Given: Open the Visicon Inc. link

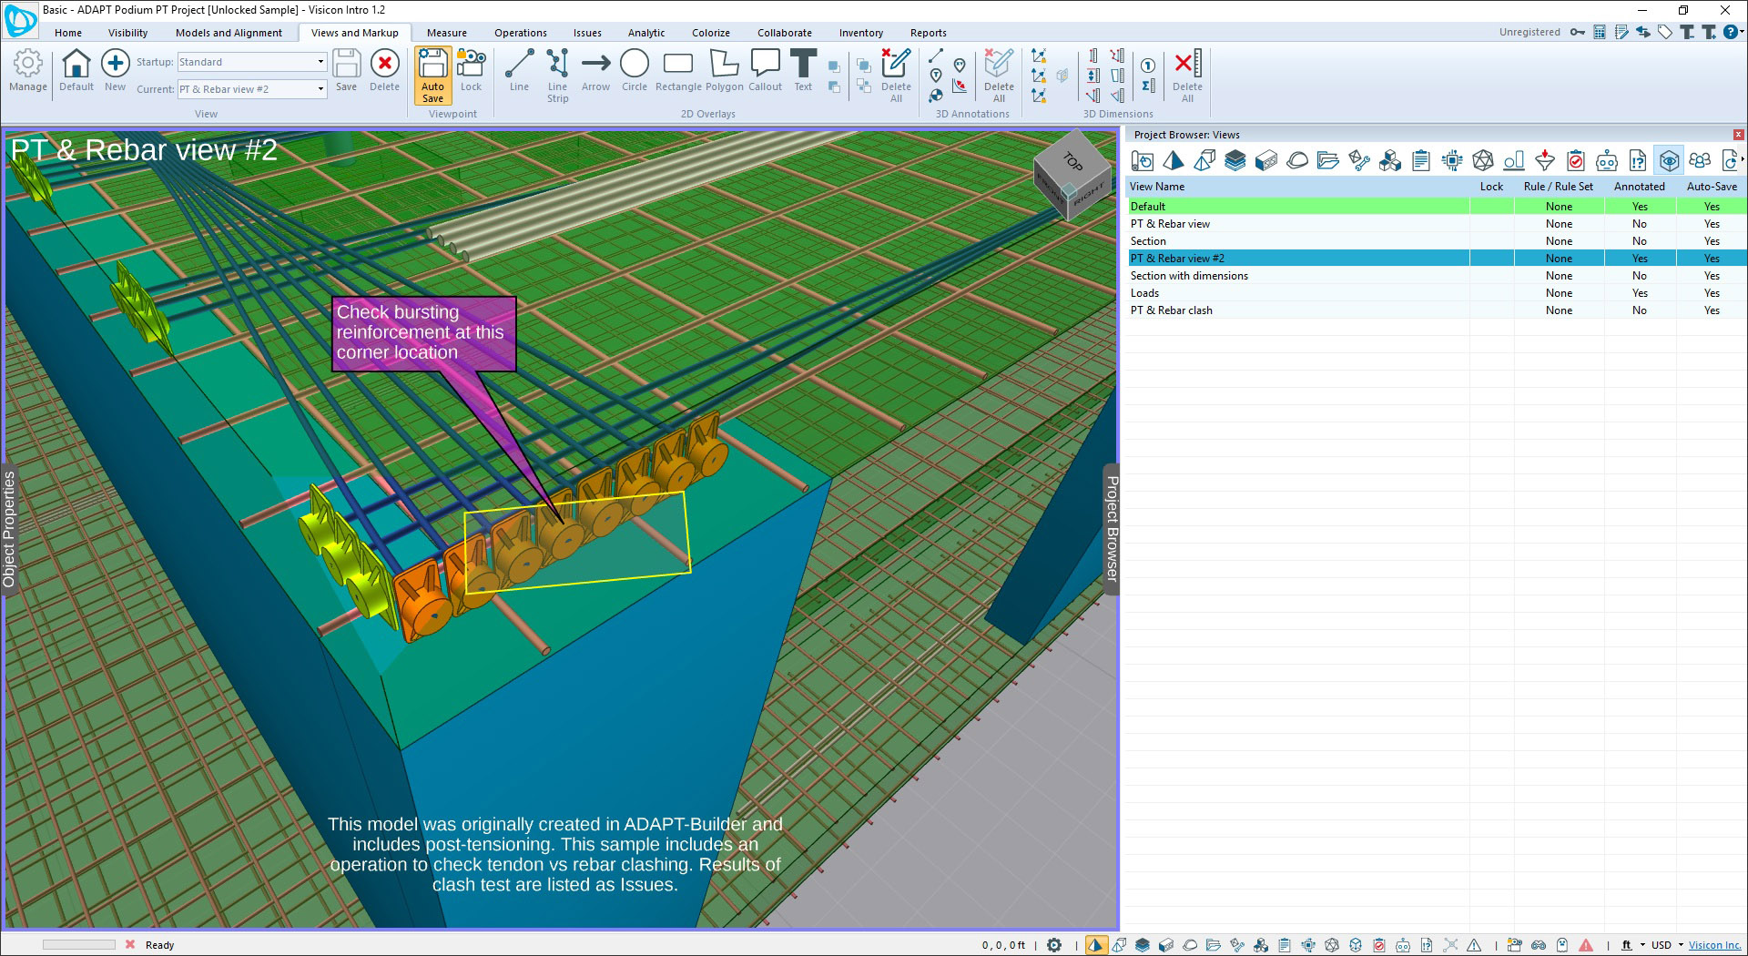Looking at the screenshot, I should (x=1714, y=945).
